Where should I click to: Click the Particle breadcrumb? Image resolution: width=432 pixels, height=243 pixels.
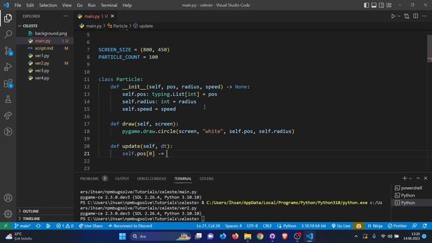pos(117,26)
